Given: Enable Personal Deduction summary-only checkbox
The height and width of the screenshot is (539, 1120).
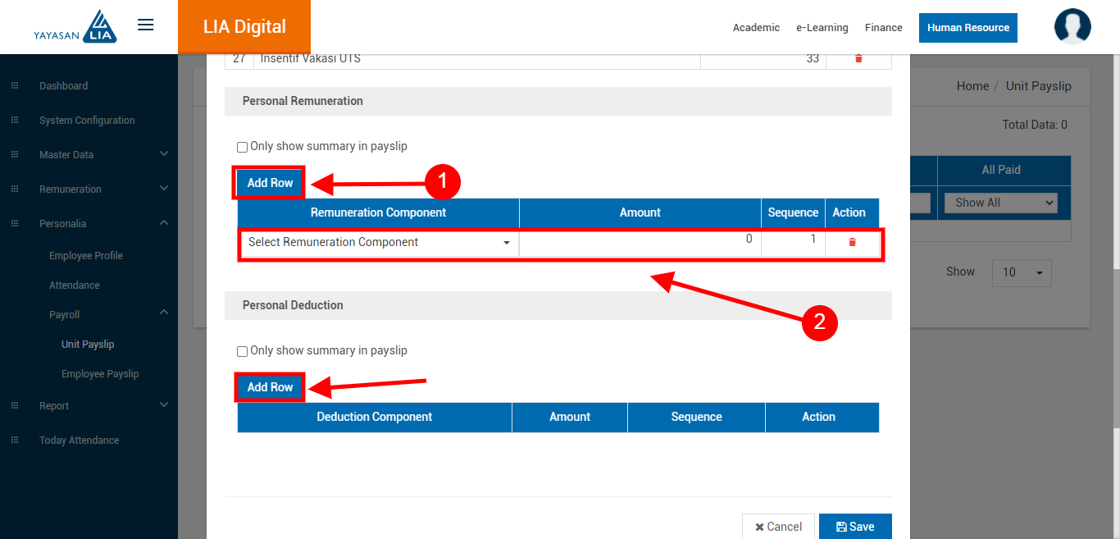Looking at the screenshot, I should (242, 352).
